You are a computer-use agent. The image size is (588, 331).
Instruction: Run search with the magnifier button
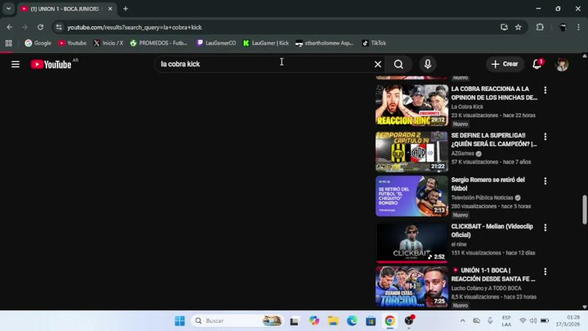click(398, 64)
